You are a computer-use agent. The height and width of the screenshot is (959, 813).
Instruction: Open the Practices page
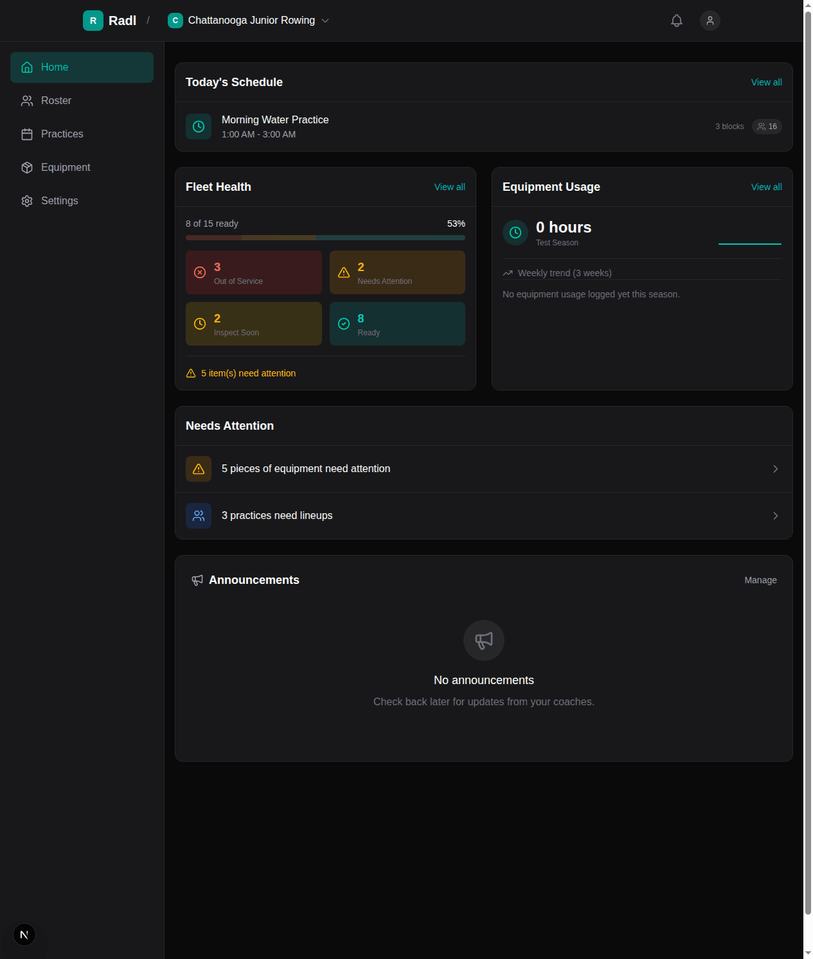[82, 134]
